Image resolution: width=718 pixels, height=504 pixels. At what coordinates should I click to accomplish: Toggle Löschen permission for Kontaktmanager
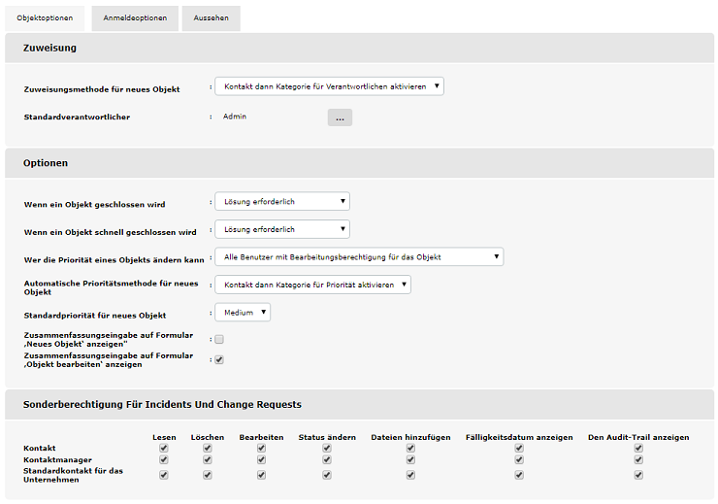208,459
